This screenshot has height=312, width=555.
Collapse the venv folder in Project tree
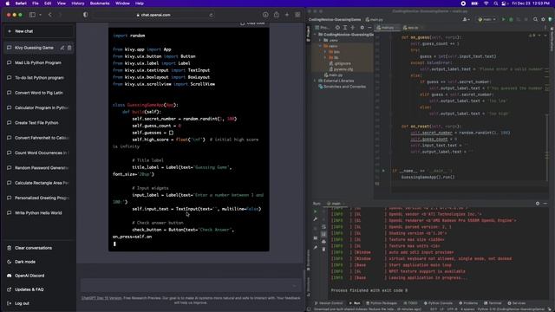[320, 46]
